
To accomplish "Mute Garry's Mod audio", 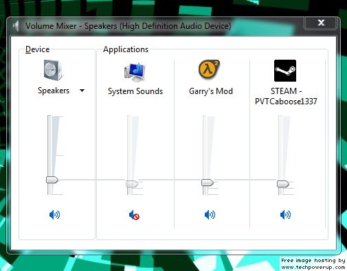I will [x=210, y=215].
